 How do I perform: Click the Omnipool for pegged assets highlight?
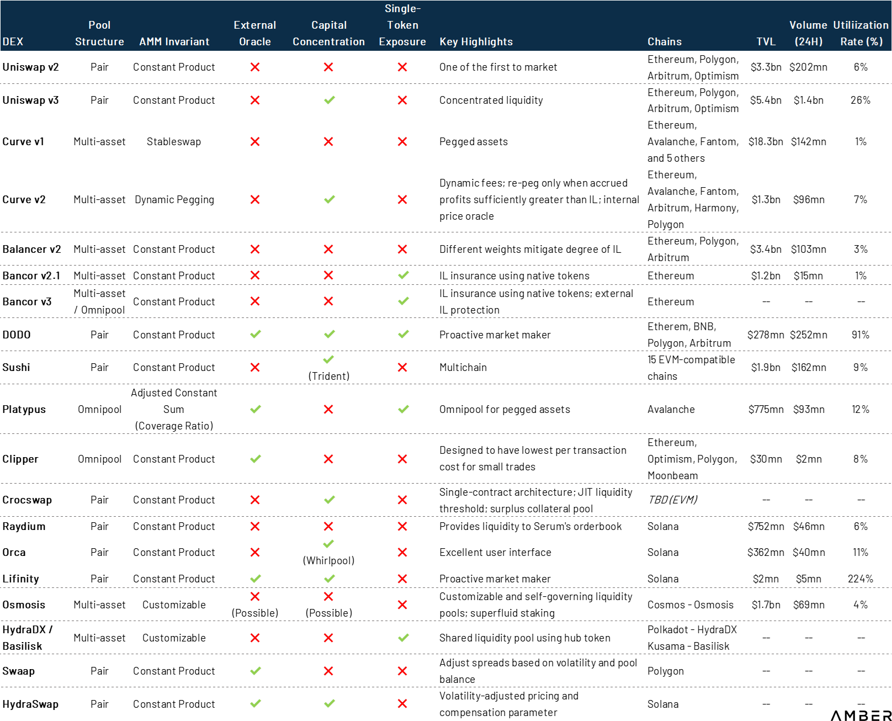pos(505,409)
